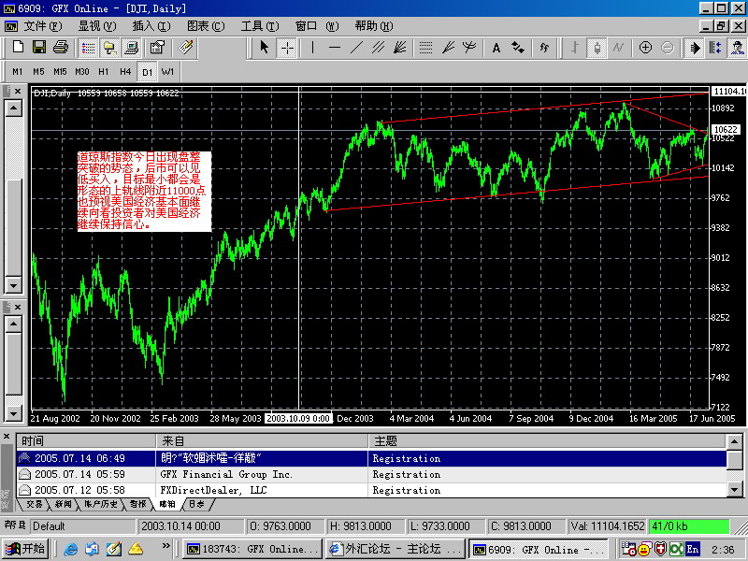The image size is (748, 561).
Task: Open the 开始 Start button
Action: coord(25,549)
